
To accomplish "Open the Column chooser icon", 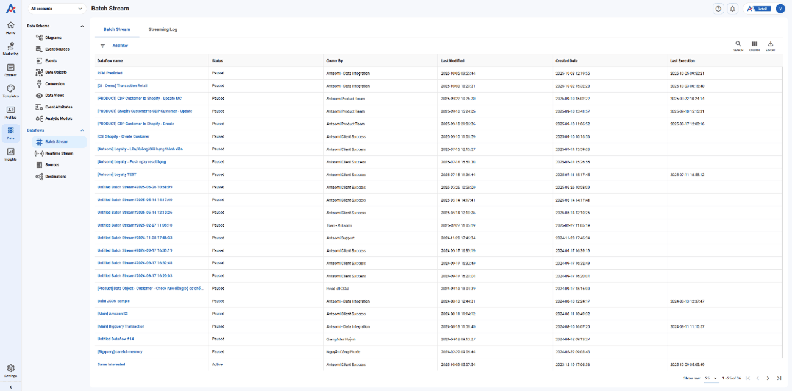I will point(754,46).
